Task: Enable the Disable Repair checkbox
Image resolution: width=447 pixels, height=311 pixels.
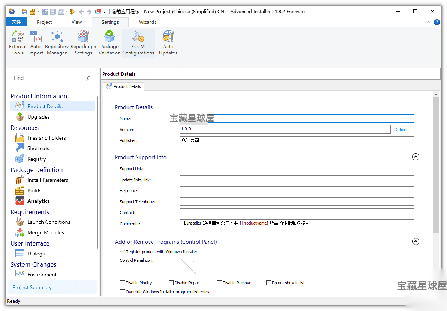Action: click(x=171, y=283)
